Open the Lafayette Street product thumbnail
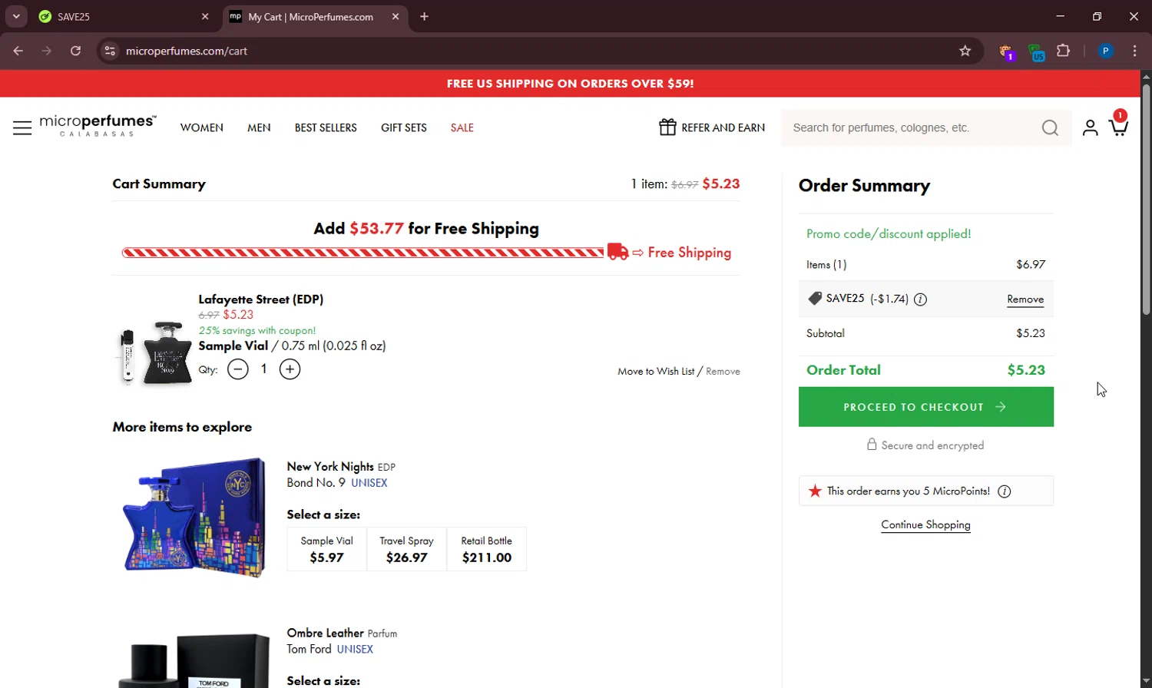Viewport: 1152px width, 688px height. tap(157, 353)
